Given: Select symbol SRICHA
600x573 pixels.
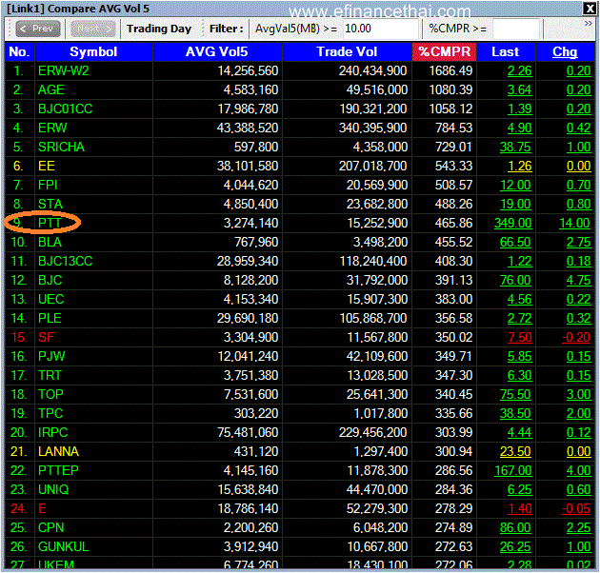Looking at the screenshot, I should pyautogui.click(x=61, y=147).
